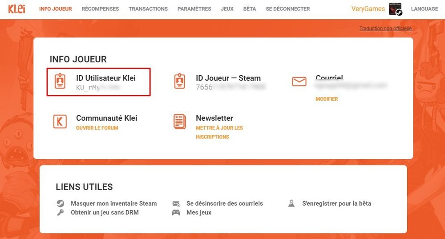The width and height of the screenshot is (445, 239).
Task: Select the ID Joueur — Steam heading
Action: click(x=228, y=78)
